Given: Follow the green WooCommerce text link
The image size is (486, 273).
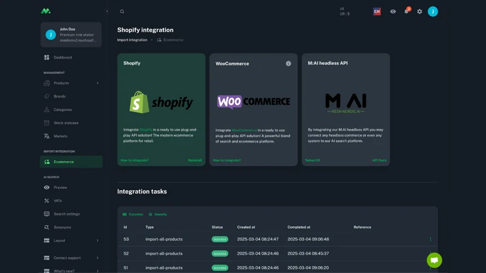Looking at the screenshot, I should 244,130.
